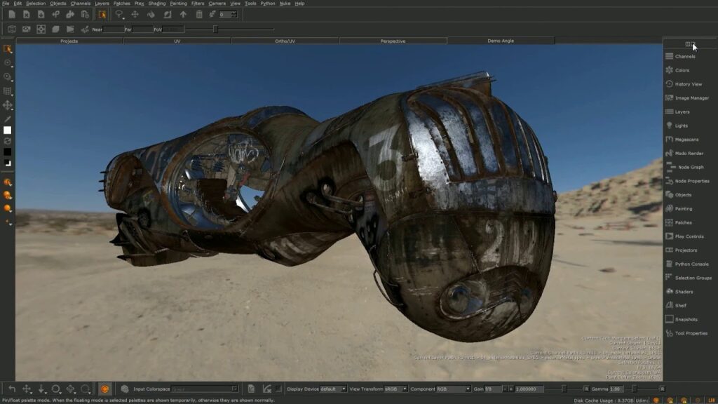Open the Display Device dropdown
Viewport: 718px width, 404px height.
pyautogui.click(x=333, y=389)
